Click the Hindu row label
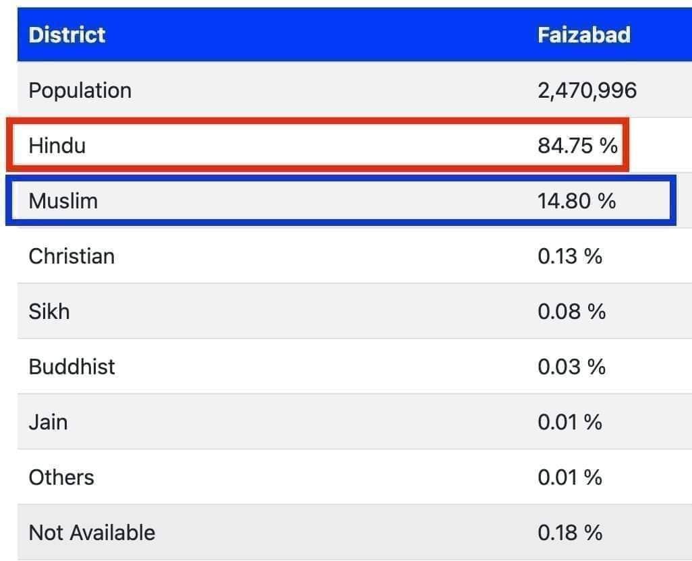692x561 pixels. pyautogui.click(x=57, y=146)
